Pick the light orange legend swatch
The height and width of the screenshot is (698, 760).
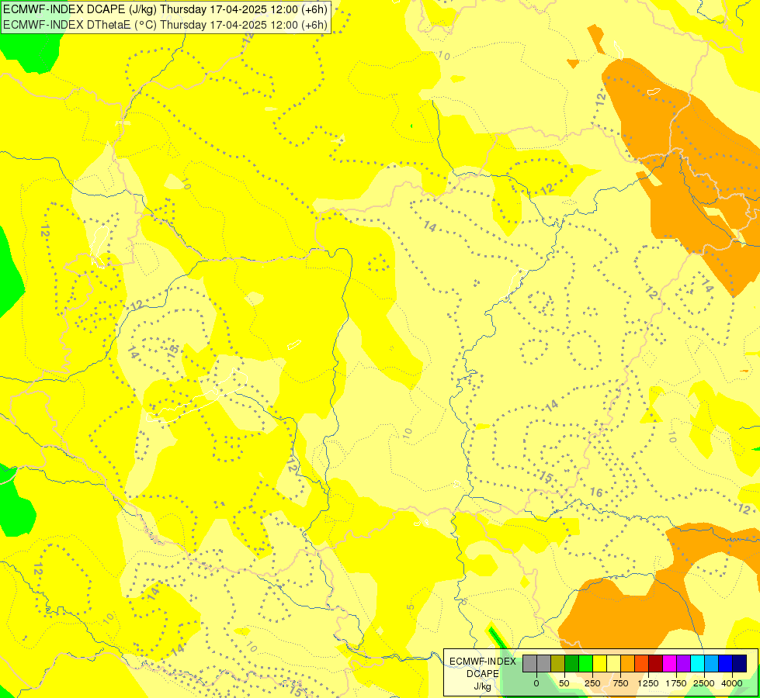[628, 664]
